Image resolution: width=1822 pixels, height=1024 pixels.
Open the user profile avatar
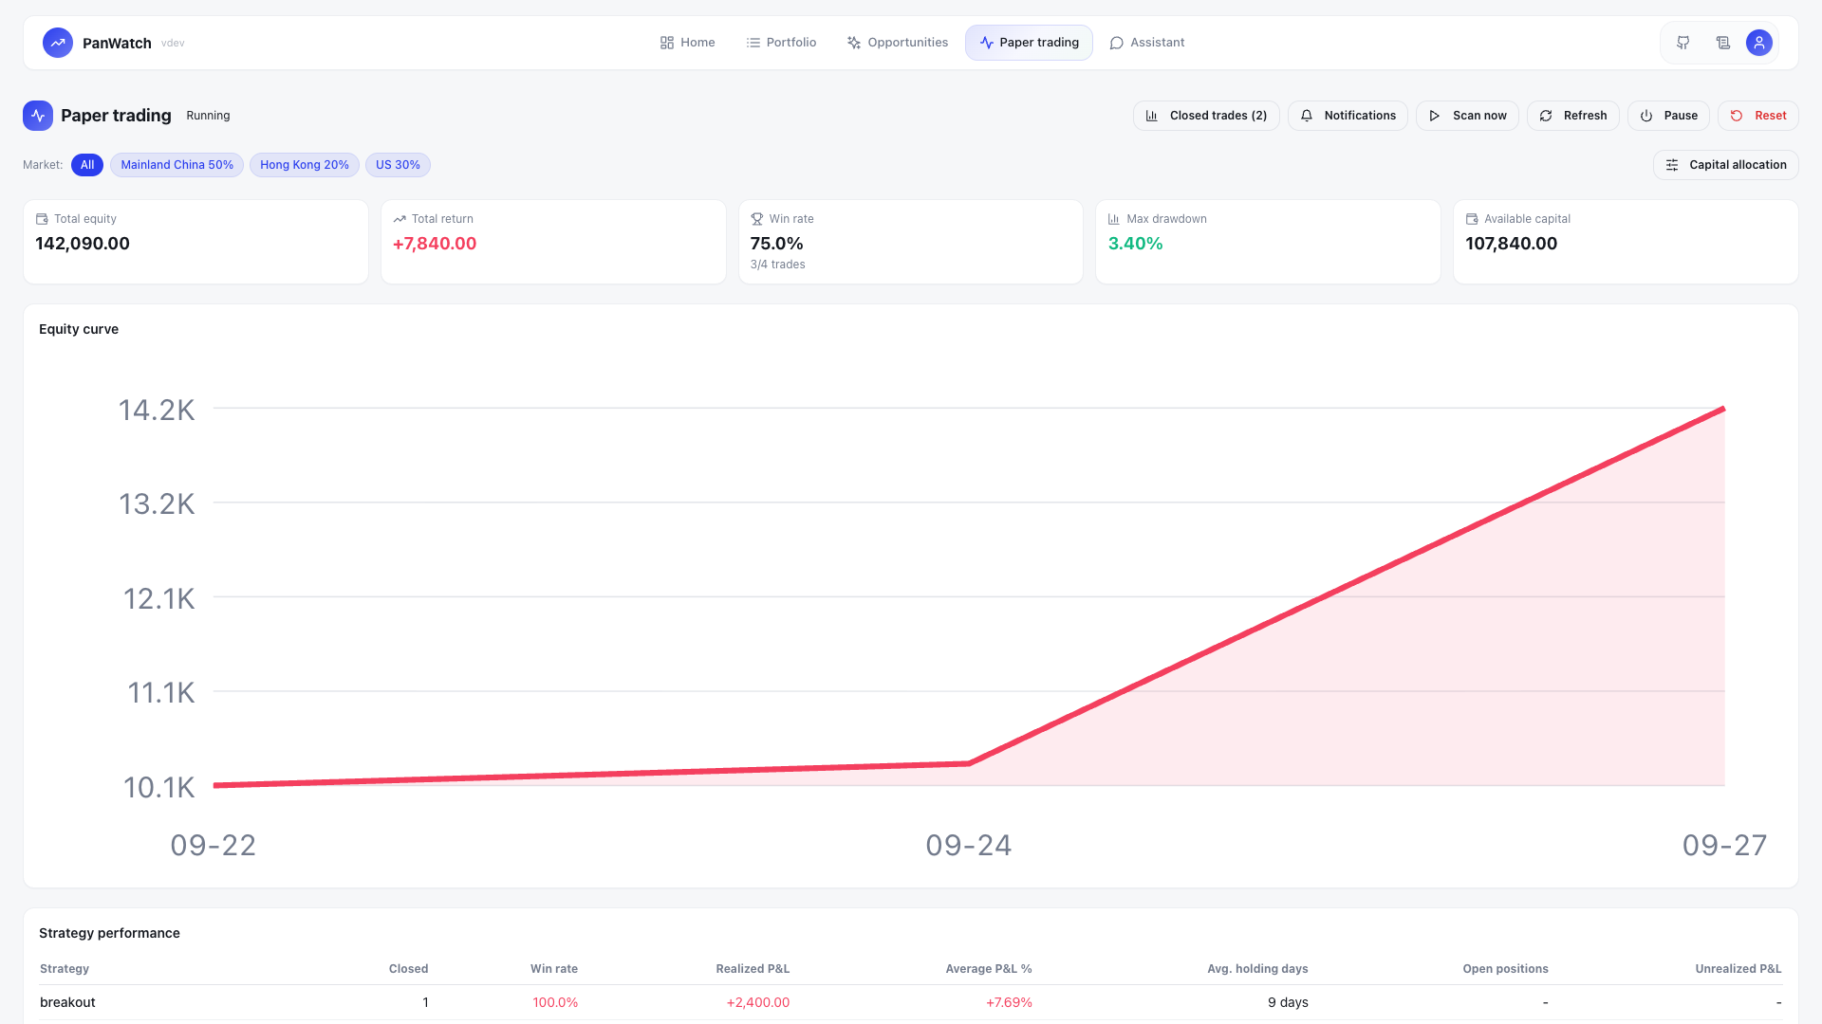[x=1758, y=43]
